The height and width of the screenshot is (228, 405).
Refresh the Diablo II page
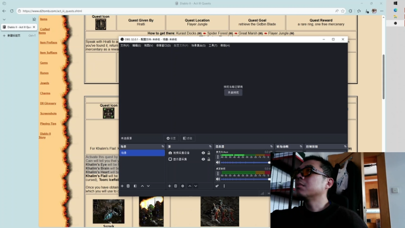click(x=12, y=11)
